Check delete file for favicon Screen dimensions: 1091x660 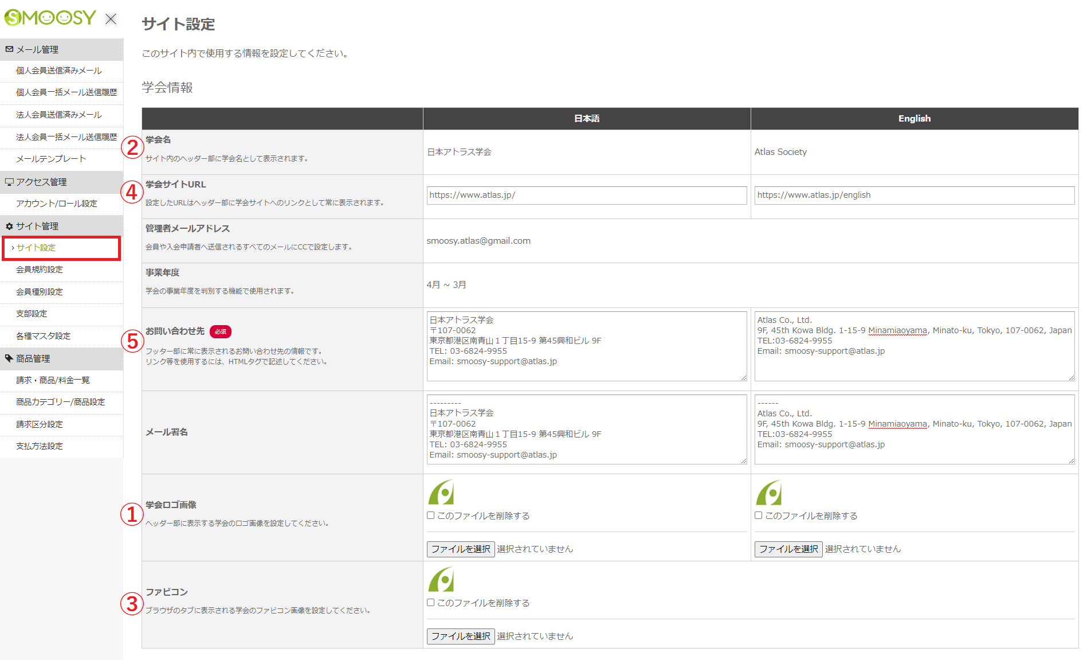(x=431, y=603)
